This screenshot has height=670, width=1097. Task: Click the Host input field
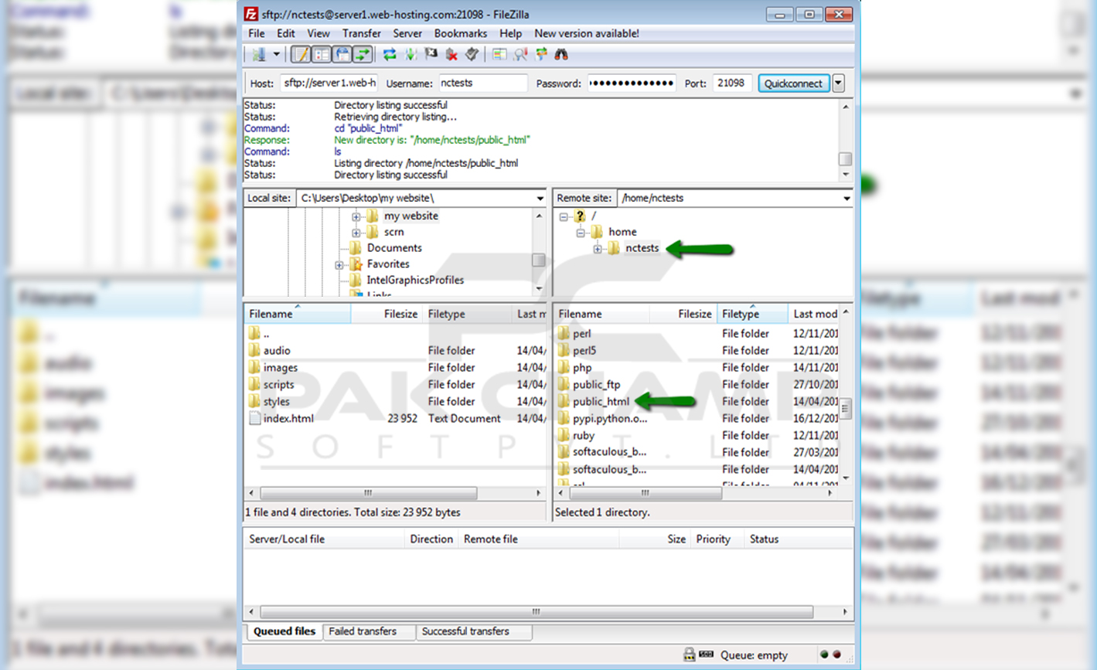[329, 83]
